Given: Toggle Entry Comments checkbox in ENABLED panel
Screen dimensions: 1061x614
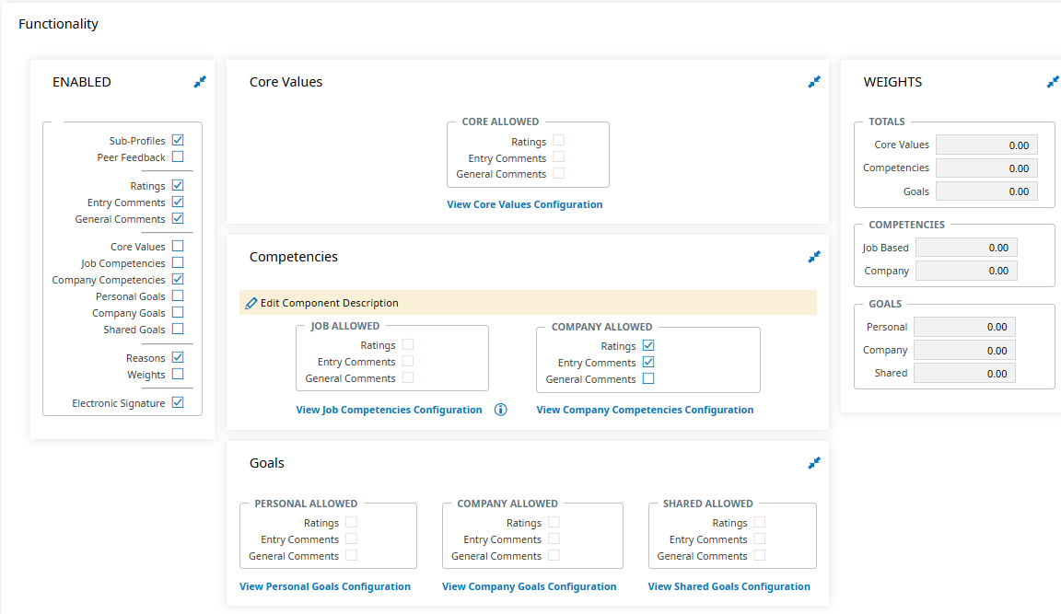Looking at the screenshot, I should pos(178,202).
